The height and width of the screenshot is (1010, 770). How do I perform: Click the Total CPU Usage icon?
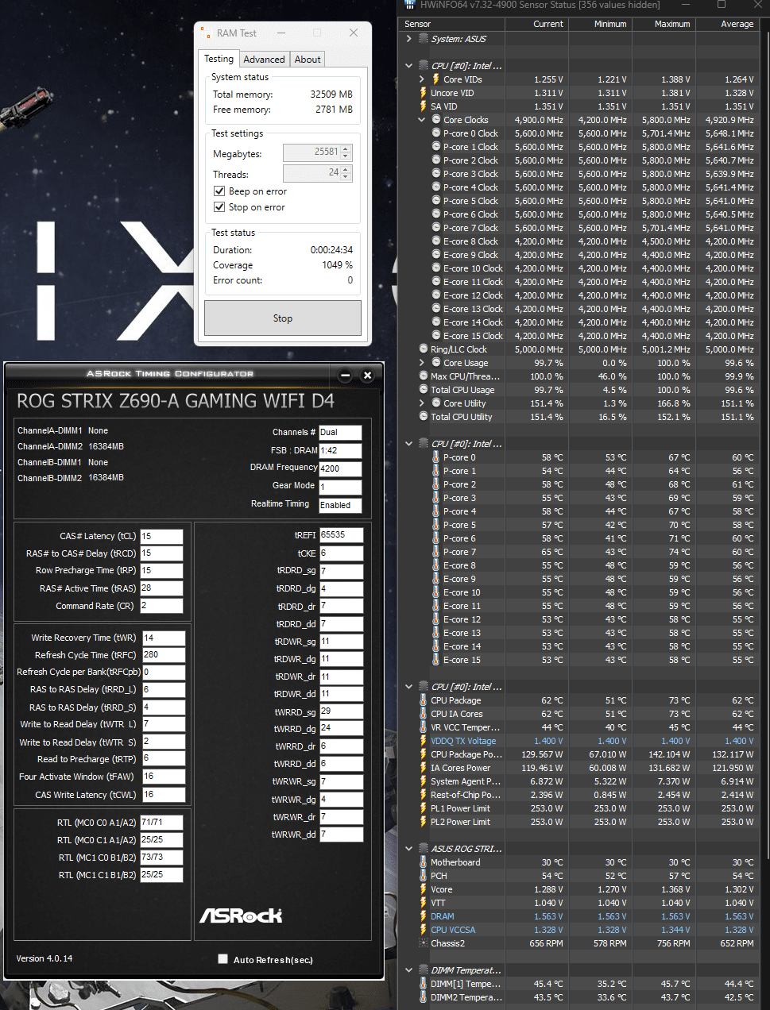(423, 390)
